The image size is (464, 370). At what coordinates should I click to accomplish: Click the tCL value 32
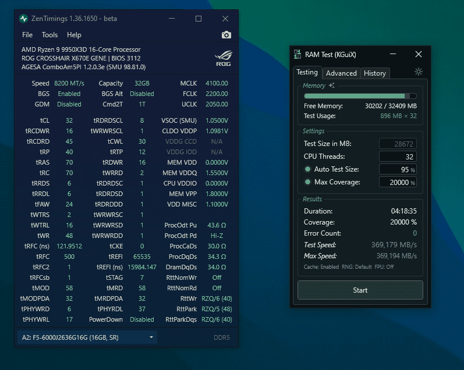pyautogui.click(x=69, y=120)
